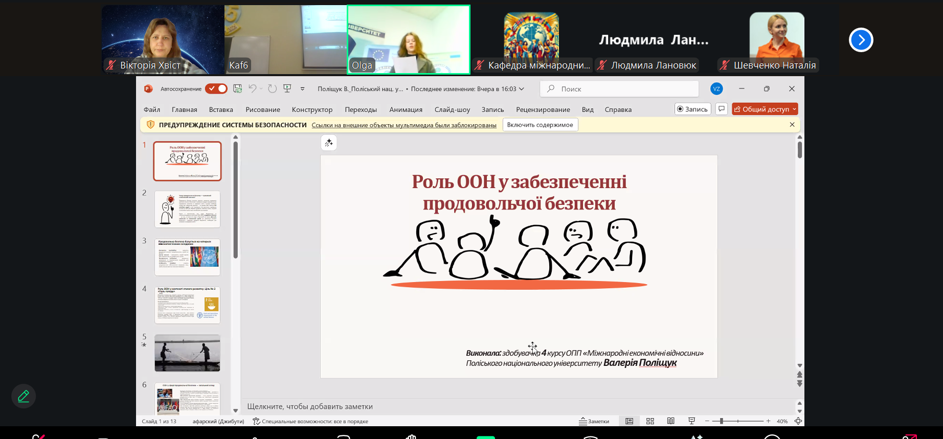Expand the Общий доступ dropdown arrow
943x439 pixels.
pyautogui.click(x=794, y=109)
